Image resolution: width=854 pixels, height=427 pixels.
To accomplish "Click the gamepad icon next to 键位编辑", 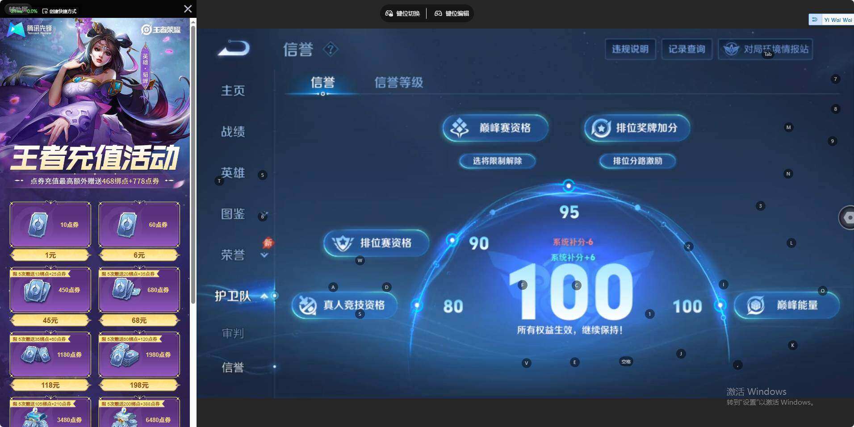I will (x=438, y=13).
